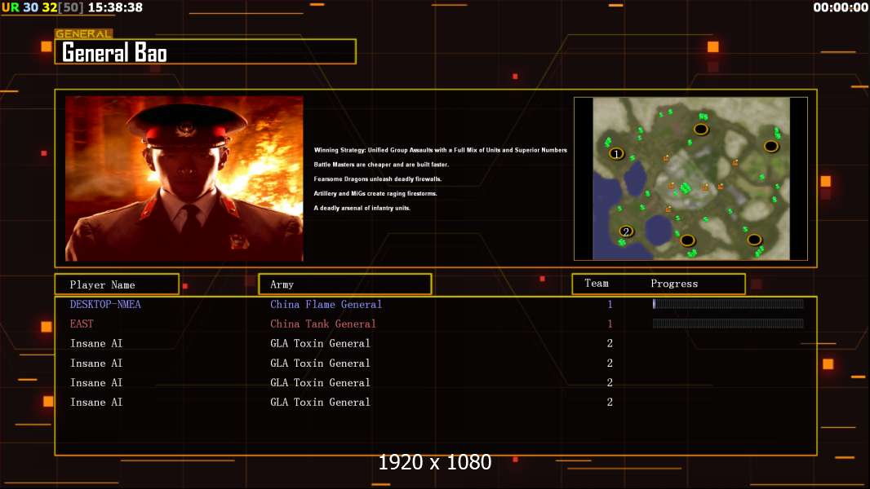
Task: Click the 00:00:00 timer in the top-right
Action: coord(840,8)
